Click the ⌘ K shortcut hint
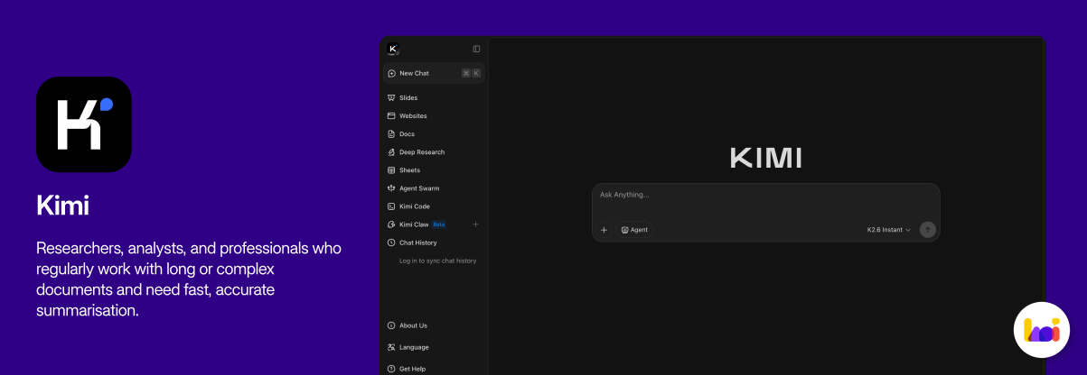 471,73
